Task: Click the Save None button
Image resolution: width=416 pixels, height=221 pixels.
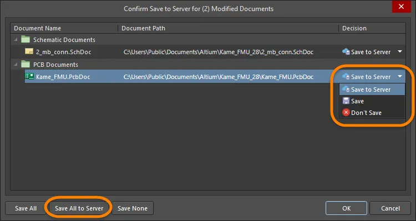Action: click(133, 208)
